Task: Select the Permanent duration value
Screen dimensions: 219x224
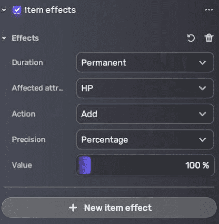Action: click(x=104, y=63)
